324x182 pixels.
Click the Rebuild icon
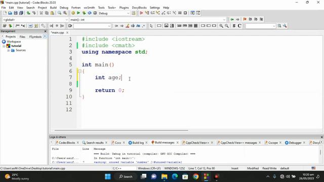(x=90, y=13)
